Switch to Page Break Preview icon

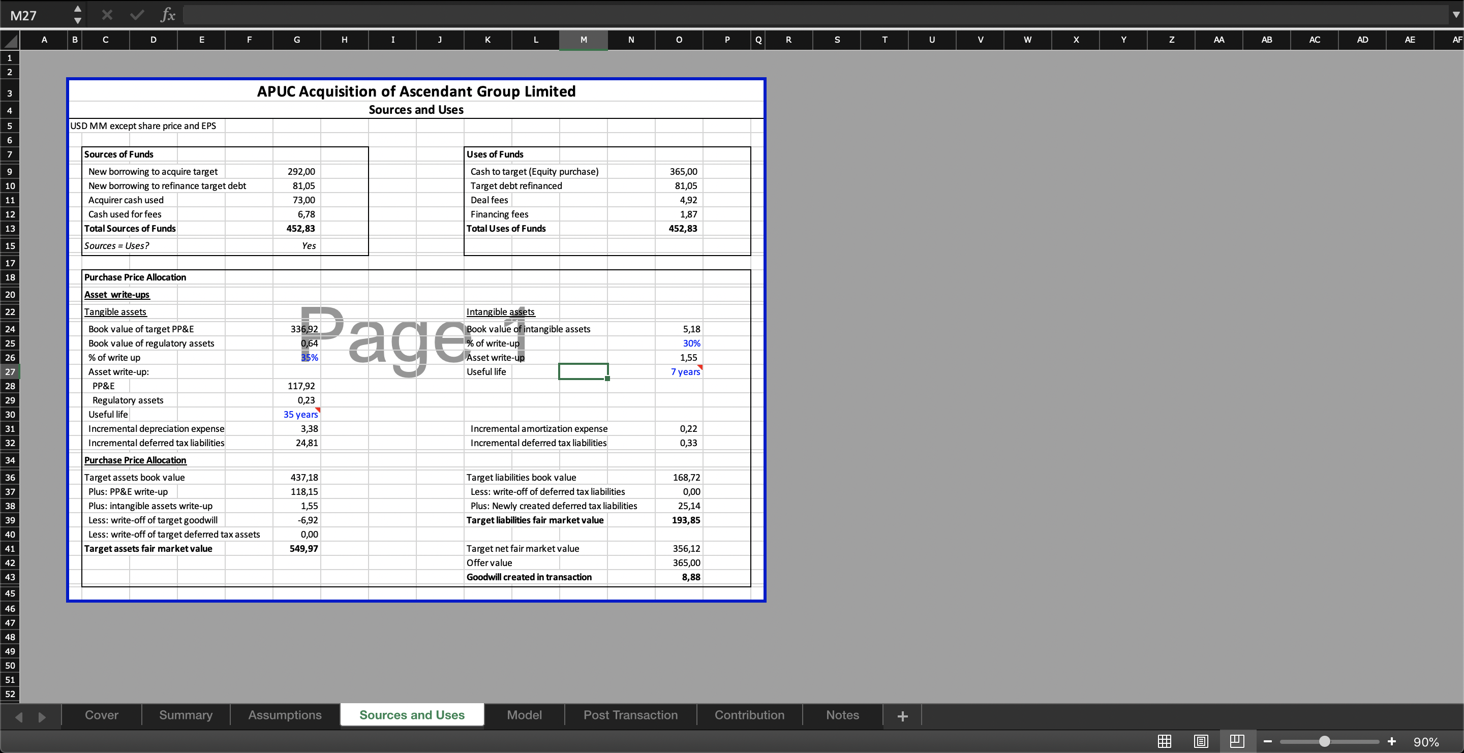[x=1237, y=741]
